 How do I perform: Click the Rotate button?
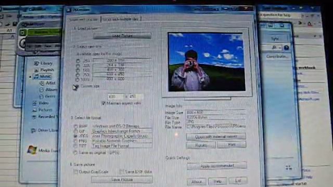point(201,145)
